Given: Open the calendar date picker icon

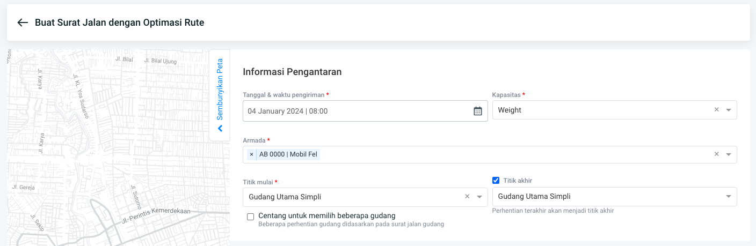Looking at the screenshot, I should click(x=477, y=111).
